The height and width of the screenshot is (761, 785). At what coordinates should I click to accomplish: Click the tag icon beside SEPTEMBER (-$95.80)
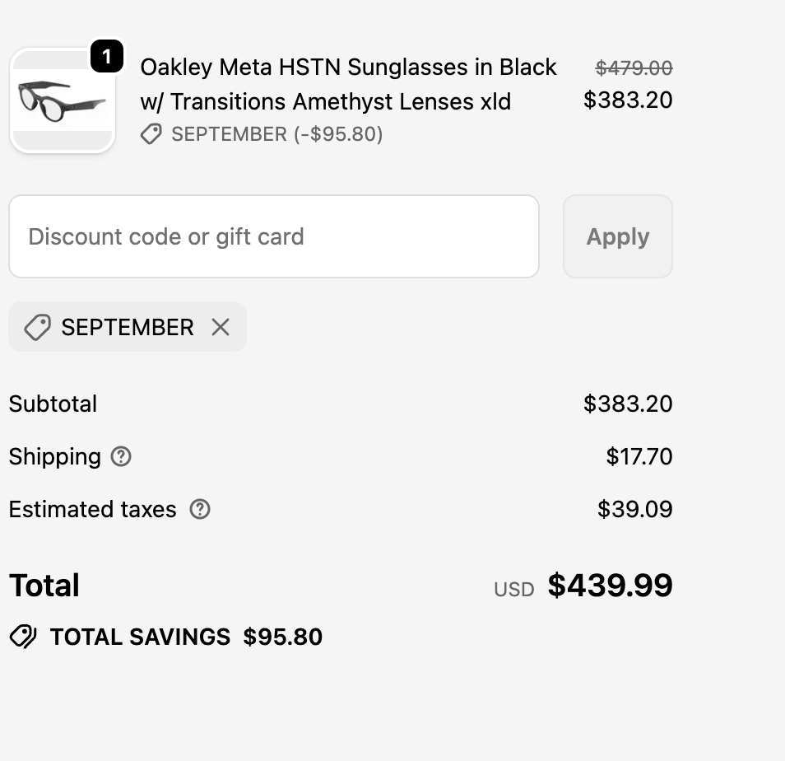click(151, 134)
